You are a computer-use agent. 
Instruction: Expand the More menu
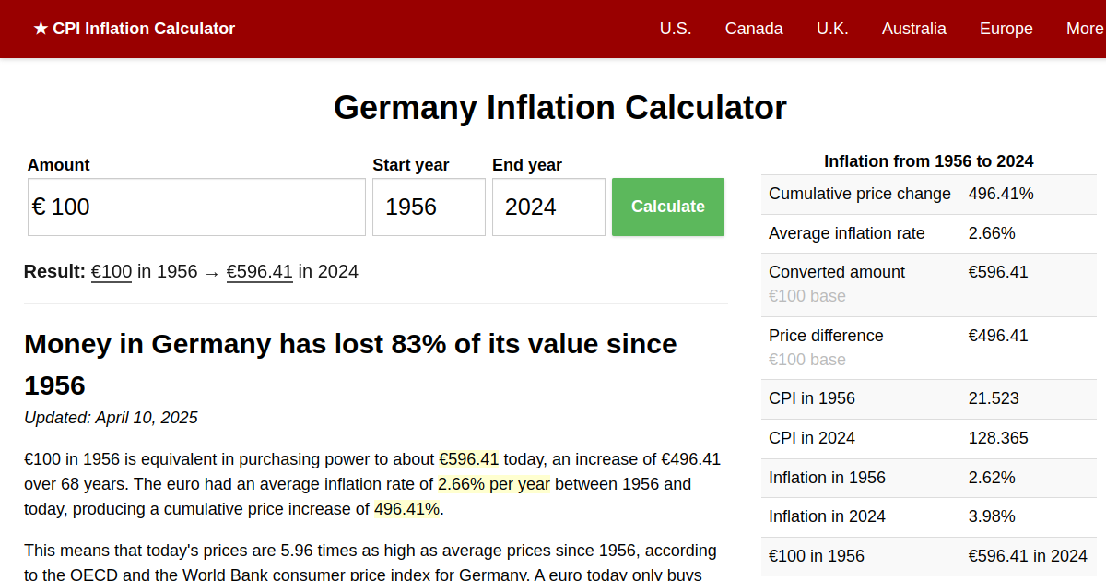coord(1084,29)
